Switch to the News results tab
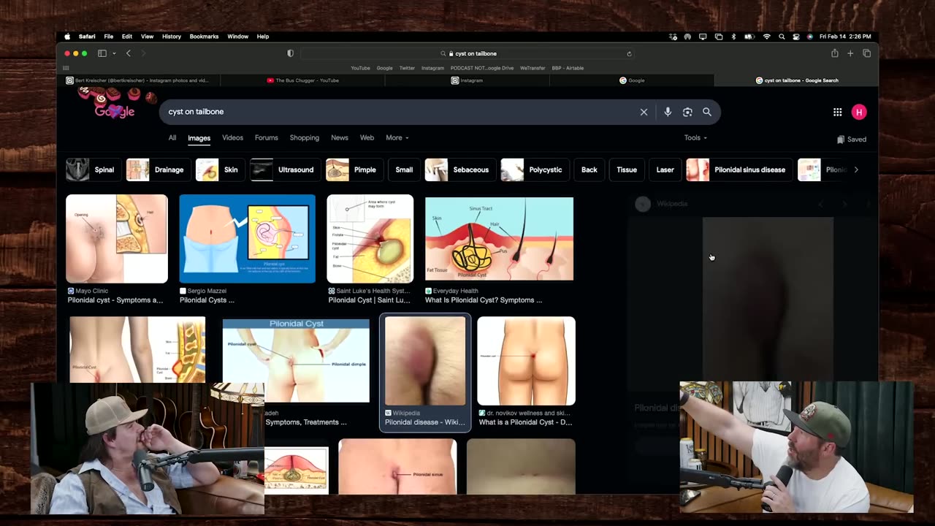935x526 pixels. click(339, 137)
